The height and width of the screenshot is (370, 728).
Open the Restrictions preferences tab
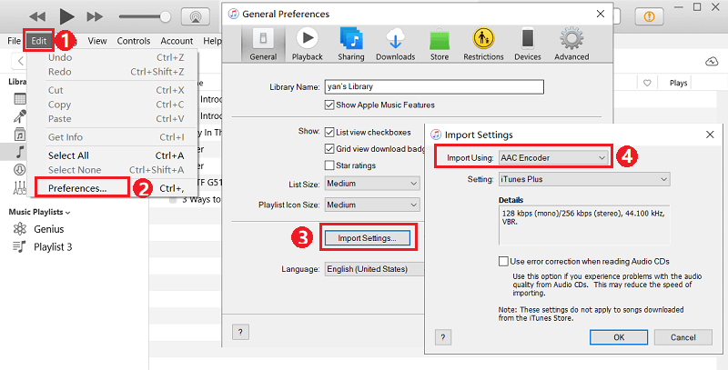(483, 44)
